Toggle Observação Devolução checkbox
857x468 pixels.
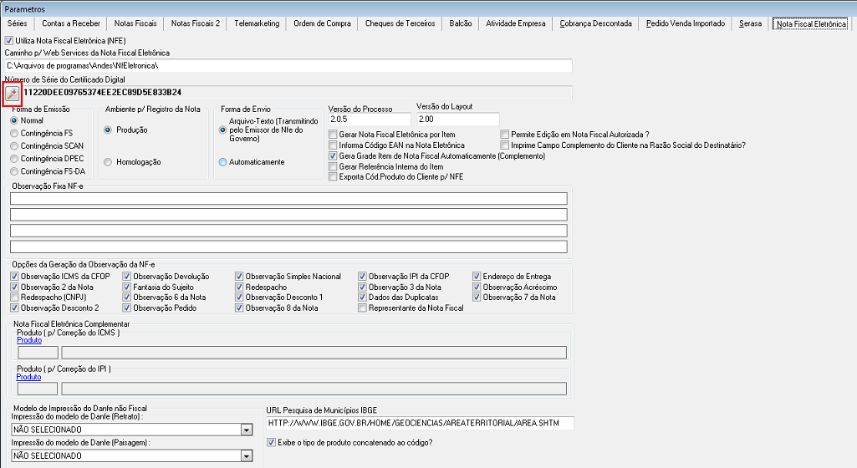(x=127, y=277)
